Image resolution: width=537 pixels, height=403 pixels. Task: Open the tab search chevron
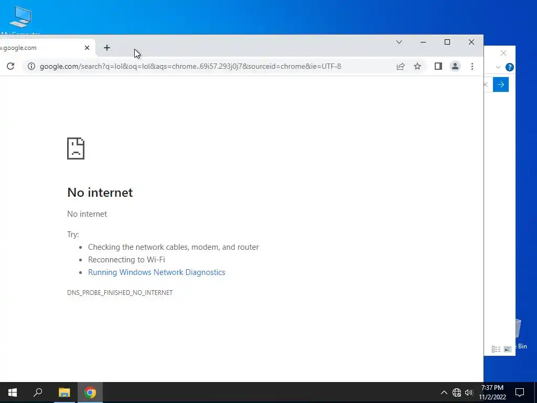(399, 42)
